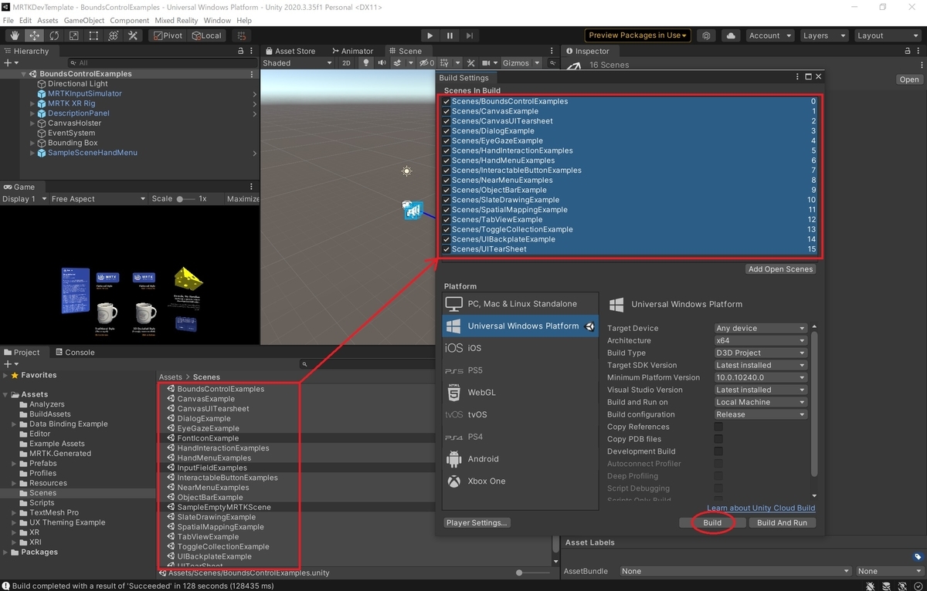This screenshot has height=591, width=927.
Task: Select the Scale tool in the toolbar
Action: tap(74, 35)
